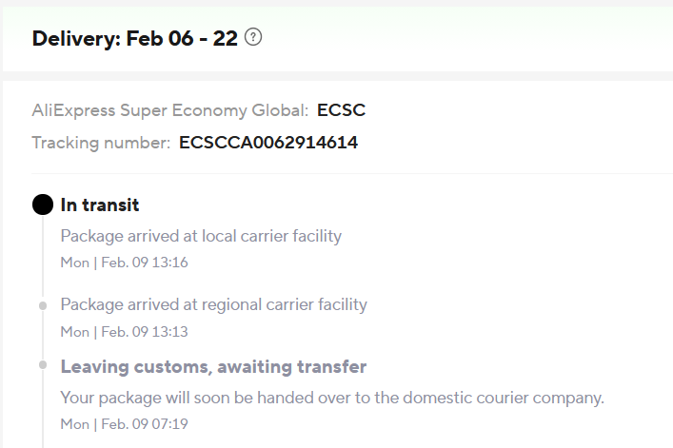The height and width of the screenshot is (448, 673).
Task: Click the In transit status heading
Action: point(100,205)
